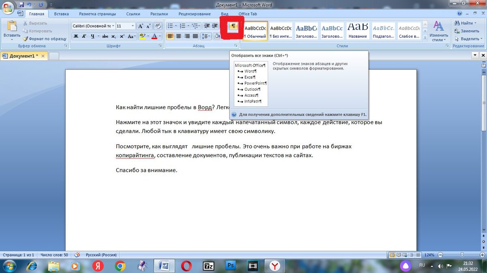The image size is (487, 273).
Task: Click the Show all formatting marks pilcrow button
Action: point(233,26)
